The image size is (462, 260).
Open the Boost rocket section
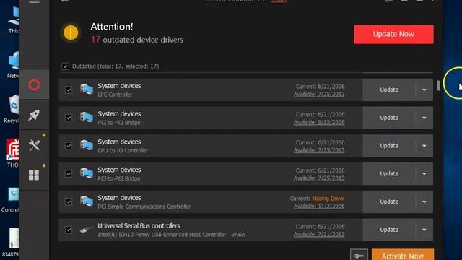pyautogui.click(x=34, y=115)
